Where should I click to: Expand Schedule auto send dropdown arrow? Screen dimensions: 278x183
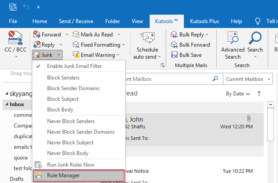(x=159, y=57)
